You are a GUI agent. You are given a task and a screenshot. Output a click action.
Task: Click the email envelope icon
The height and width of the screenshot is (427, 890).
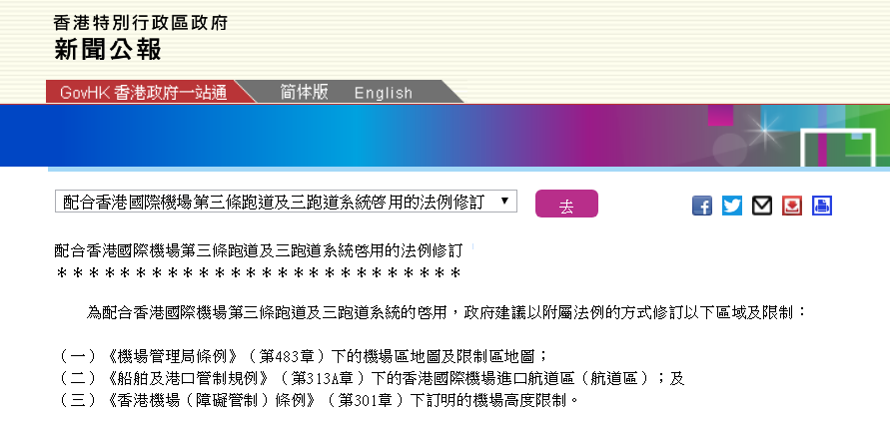pos(762,206)
